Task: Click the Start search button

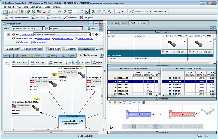Action: tap(12, 49)
